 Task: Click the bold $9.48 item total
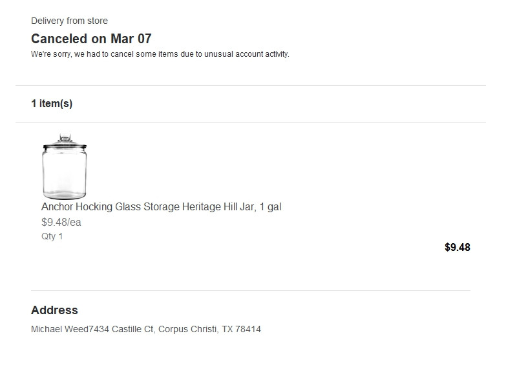tap(457, 247)
